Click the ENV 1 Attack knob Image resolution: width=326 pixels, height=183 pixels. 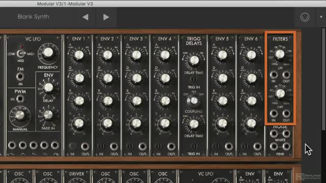(79, 55)
